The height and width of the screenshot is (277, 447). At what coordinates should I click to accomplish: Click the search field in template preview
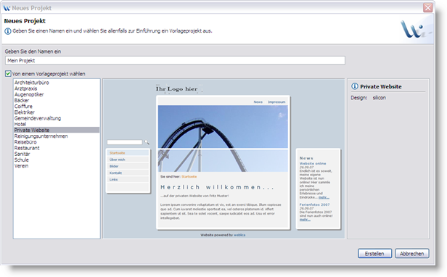tap(125, 142)
